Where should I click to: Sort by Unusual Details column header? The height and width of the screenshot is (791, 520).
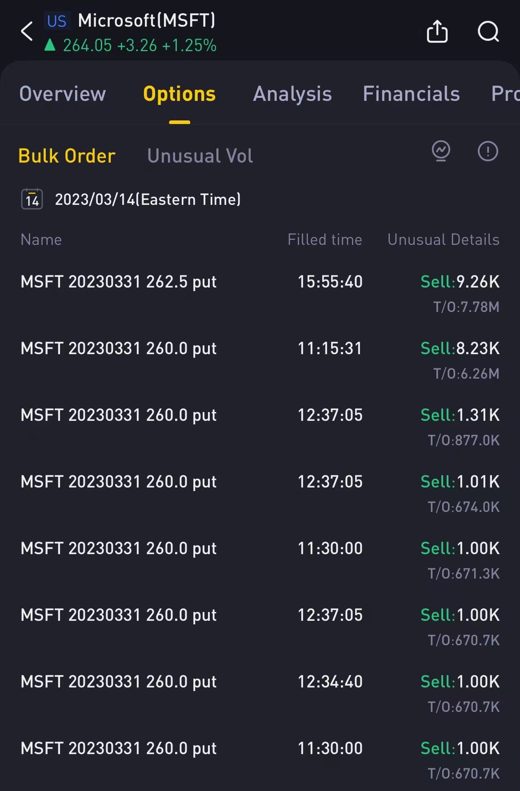click(444, 240)
